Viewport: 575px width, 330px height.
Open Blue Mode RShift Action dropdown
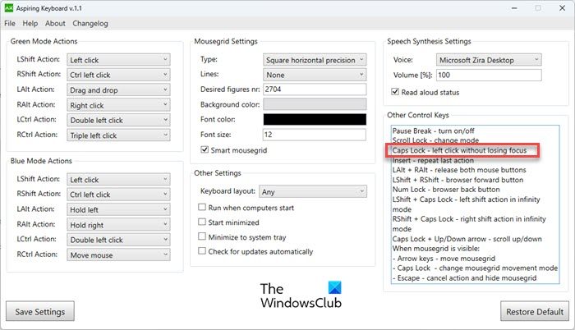pos(118,195)
